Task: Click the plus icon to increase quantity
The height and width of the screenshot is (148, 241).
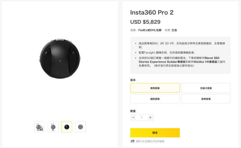Action: click(150, 117)
